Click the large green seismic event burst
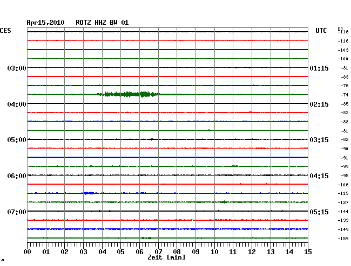This screenshot has height=266, width=351. (129, 94)
